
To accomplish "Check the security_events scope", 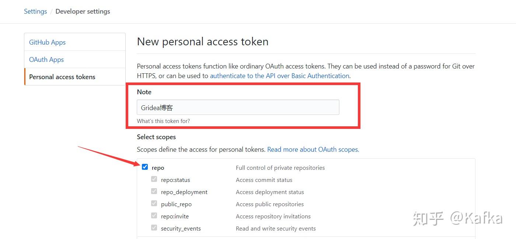I will click(x=154, y=228).
